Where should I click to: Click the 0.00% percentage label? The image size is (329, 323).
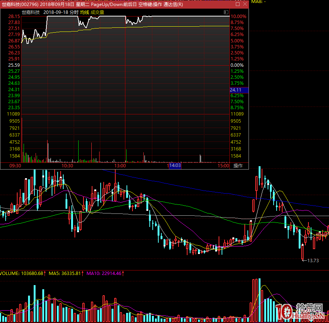click(x=237, y=65)
